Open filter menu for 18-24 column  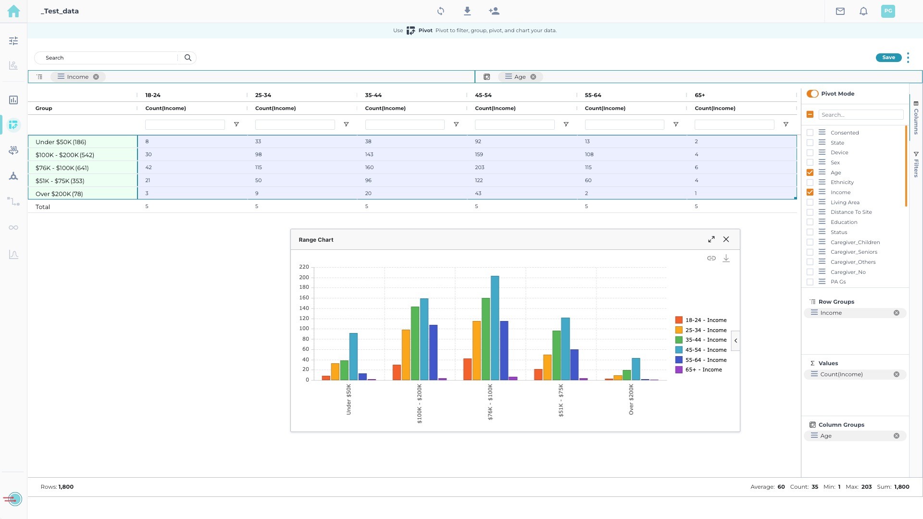coord(236,124)
